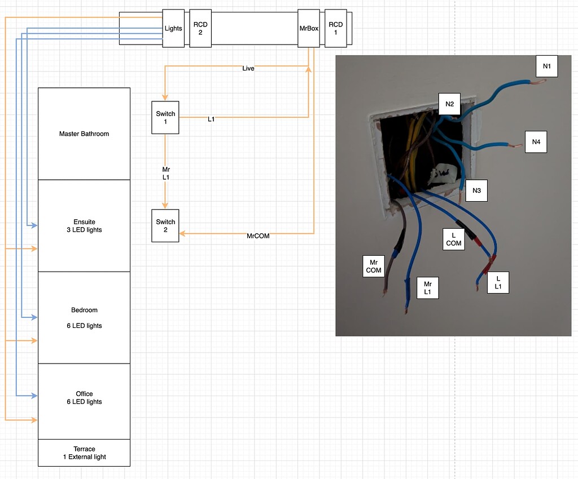
Task: Select the L1 label beside Switch 1
Action: (212, 119)
